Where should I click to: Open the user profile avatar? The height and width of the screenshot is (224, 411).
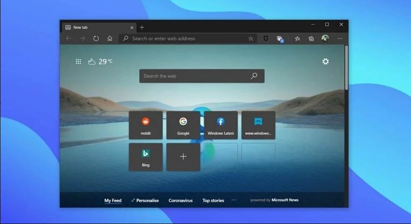coord(325,39)
